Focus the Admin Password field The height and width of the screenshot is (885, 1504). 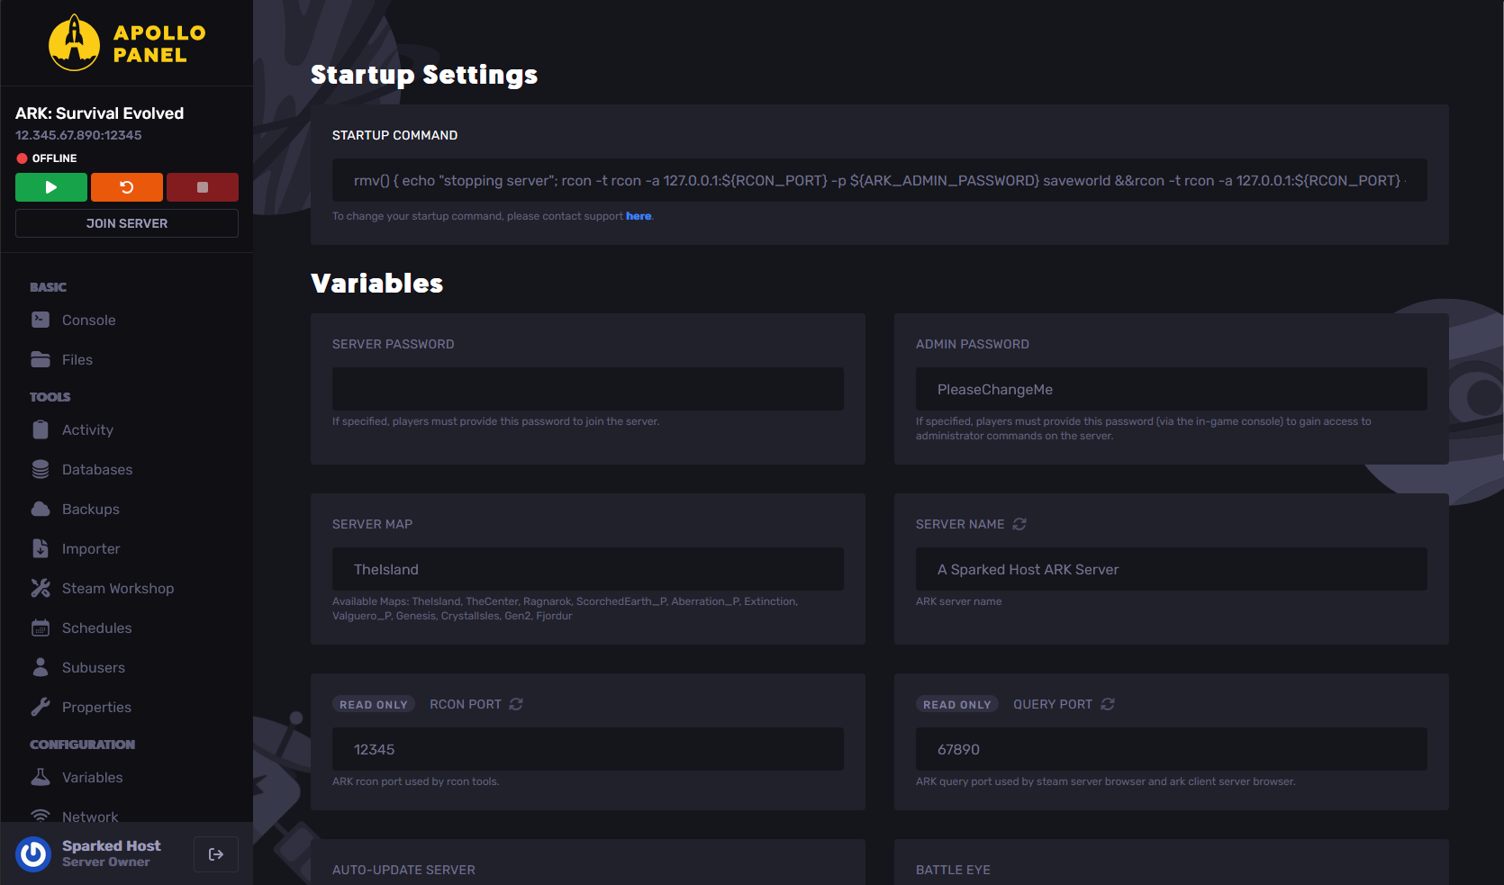[x=1171, y=389]
